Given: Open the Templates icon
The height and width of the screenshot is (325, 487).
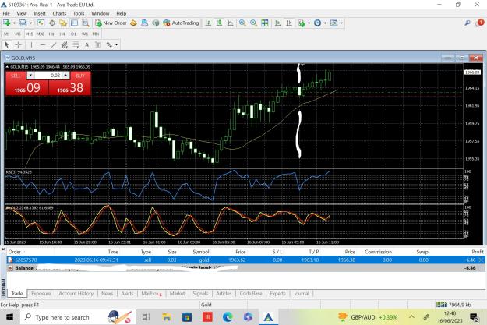Looking at the screenshot, I should point(333,23).
